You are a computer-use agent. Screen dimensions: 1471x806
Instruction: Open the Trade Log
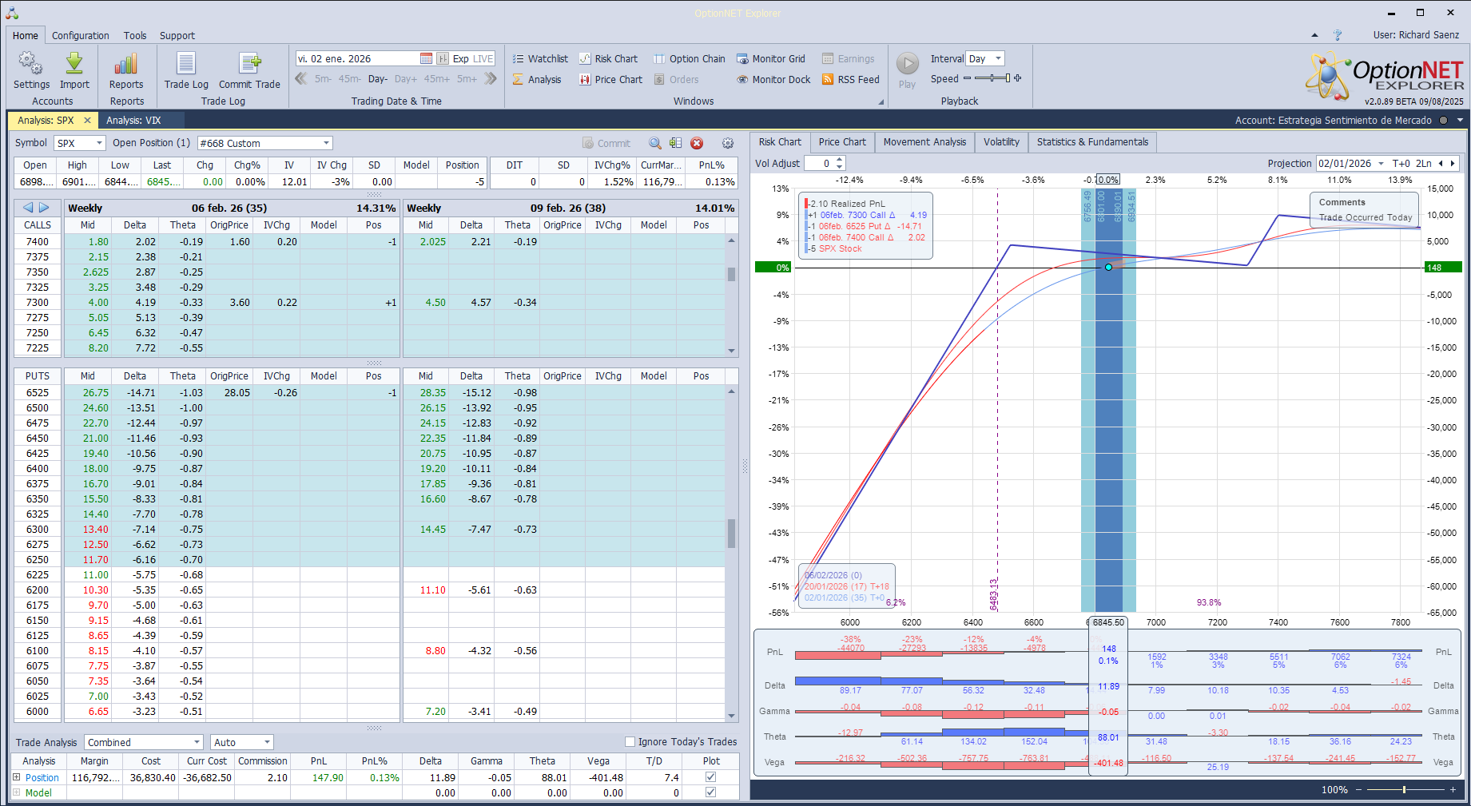coord(186,70)
